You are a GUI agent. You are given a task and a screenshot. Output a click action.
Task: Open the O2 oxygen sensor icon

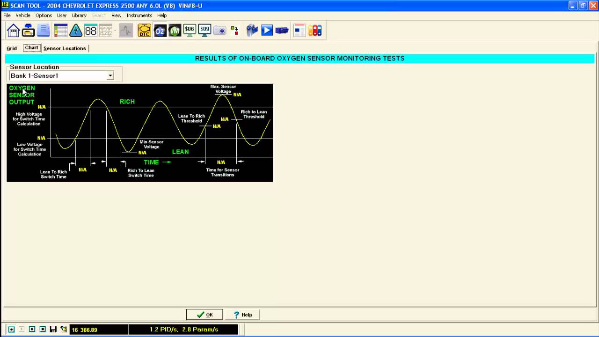(160, 31)
